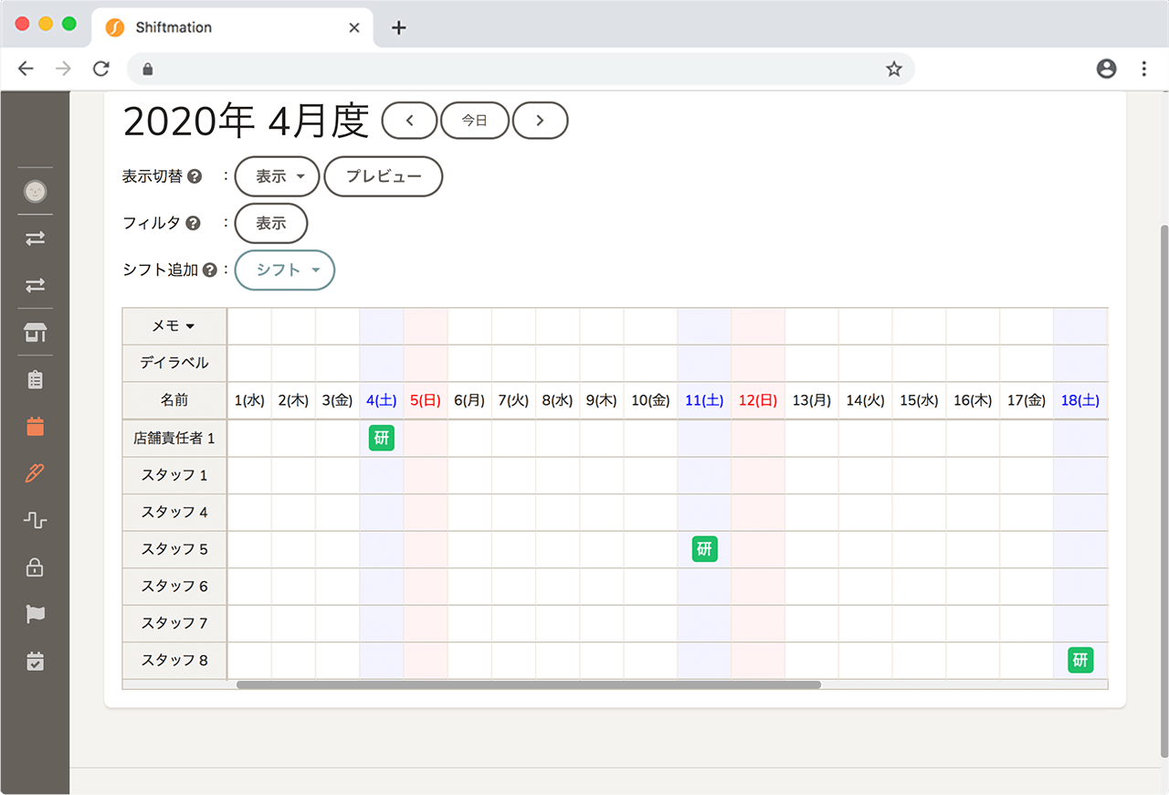The height and width of the screenshot is (795, 1169).
Task: Open the browser profile icon
Action: (1107, 69)
